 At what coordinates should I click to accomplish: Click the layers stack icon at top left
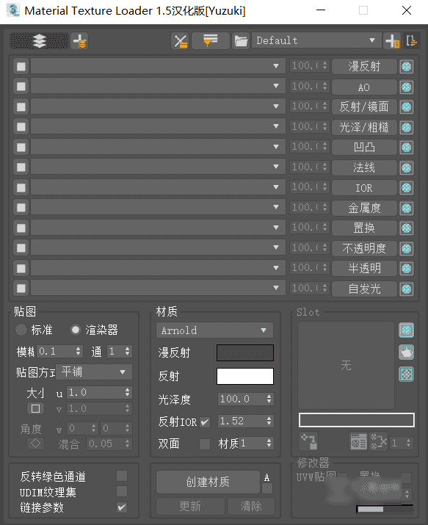click(x=39, y=41)
